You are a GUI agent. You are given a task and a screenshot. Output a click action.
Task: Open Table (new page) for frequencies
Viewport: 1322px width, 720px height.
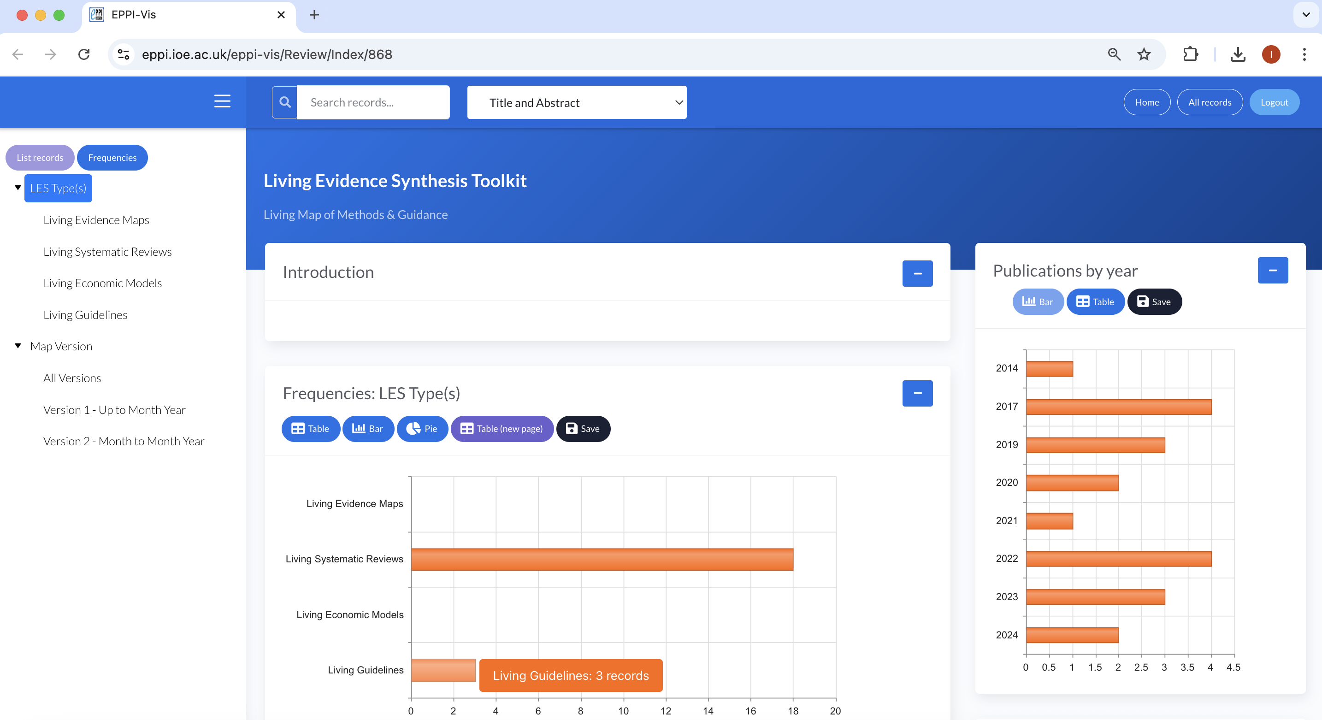click(502, 429)
